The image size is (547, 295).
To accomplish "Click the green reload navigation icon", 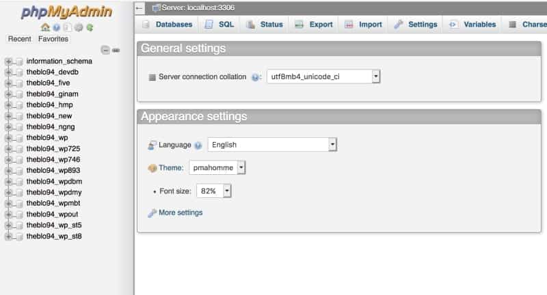I will [90, 27].
